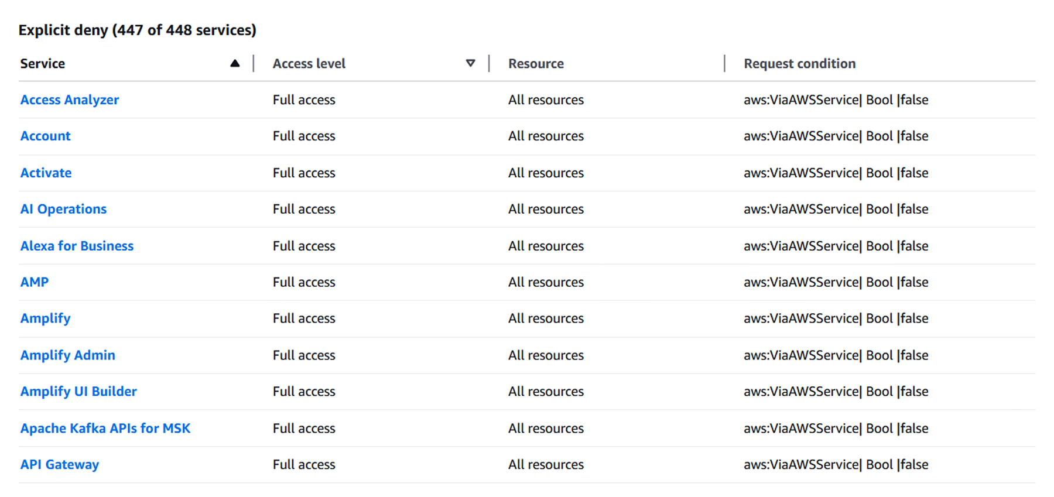The height and width of the screenshot is (497, 1054).
Task: Select Full access in Amplify UI Builder row
Action: coord(304,392)
